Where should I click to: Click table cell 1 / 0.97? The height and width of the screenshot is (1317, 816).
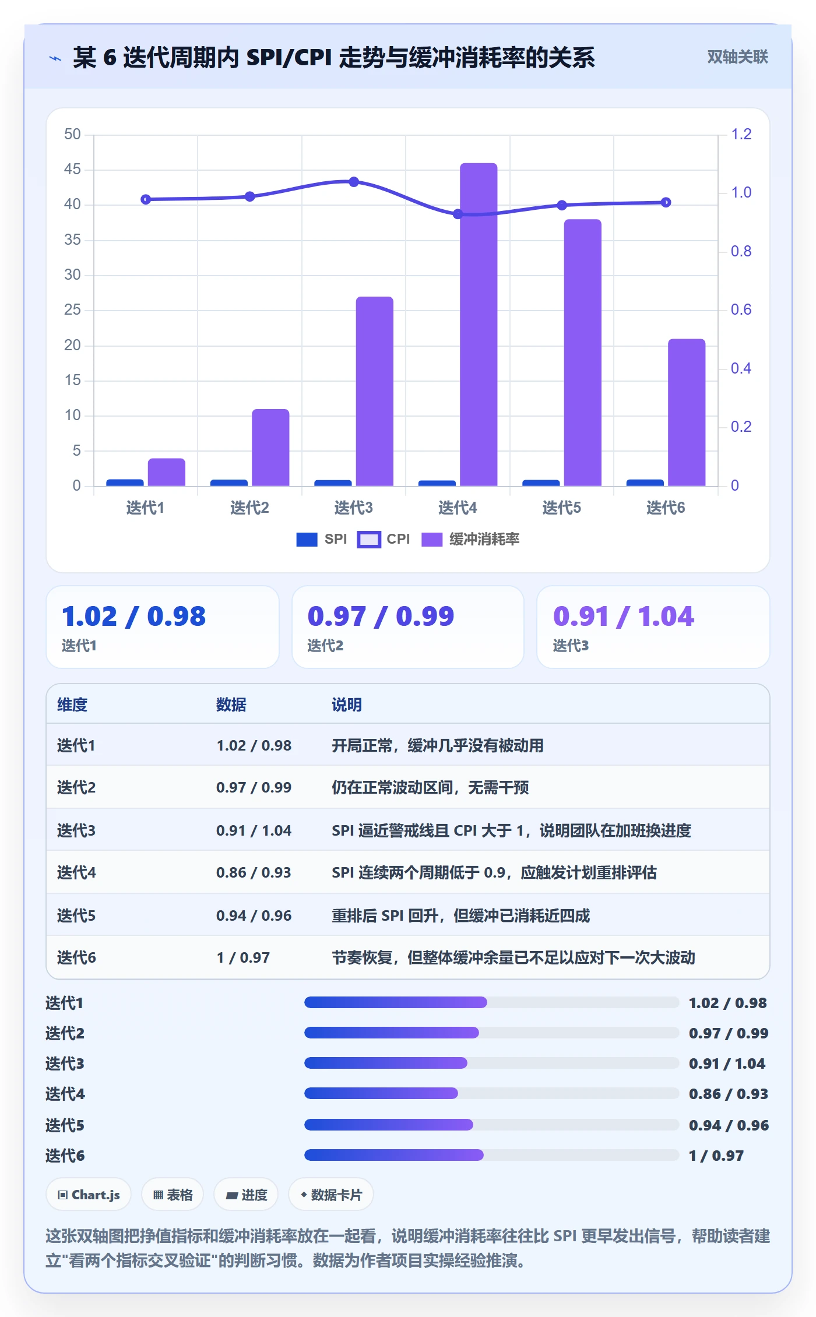click(x=243, y=957)
